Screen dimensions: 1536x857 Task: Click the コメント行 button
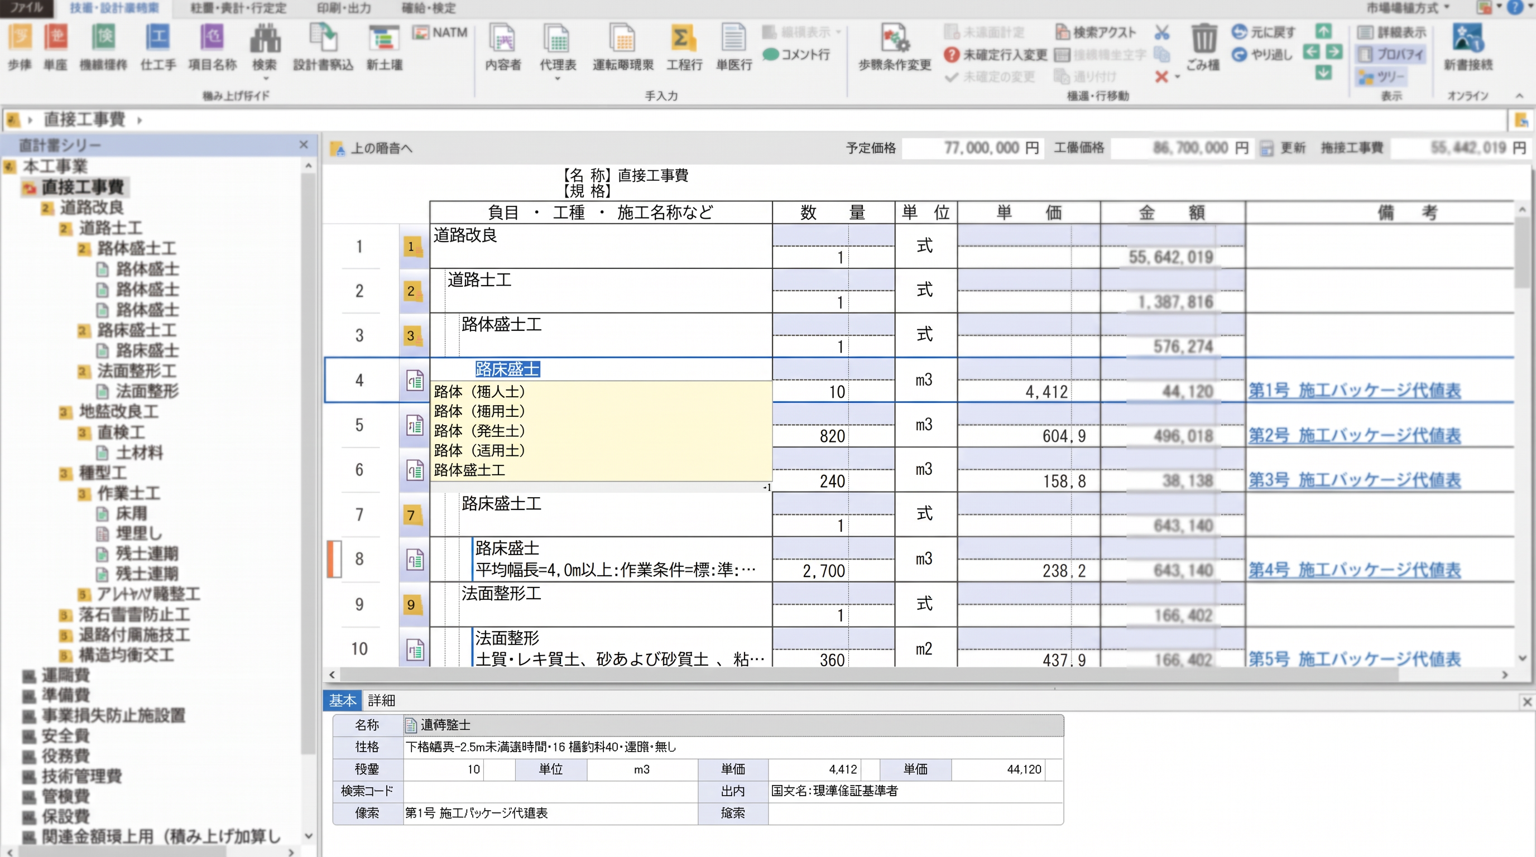[x=796, y=54]
